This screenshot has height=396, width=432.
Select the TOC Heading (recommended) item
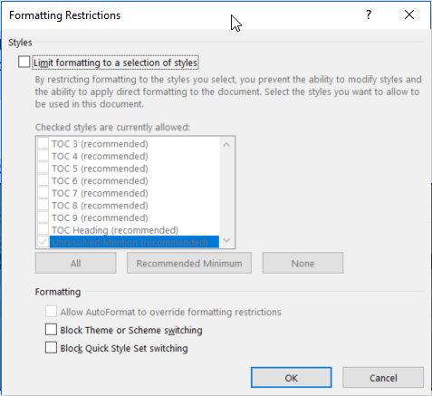click(x=115, y=230)
